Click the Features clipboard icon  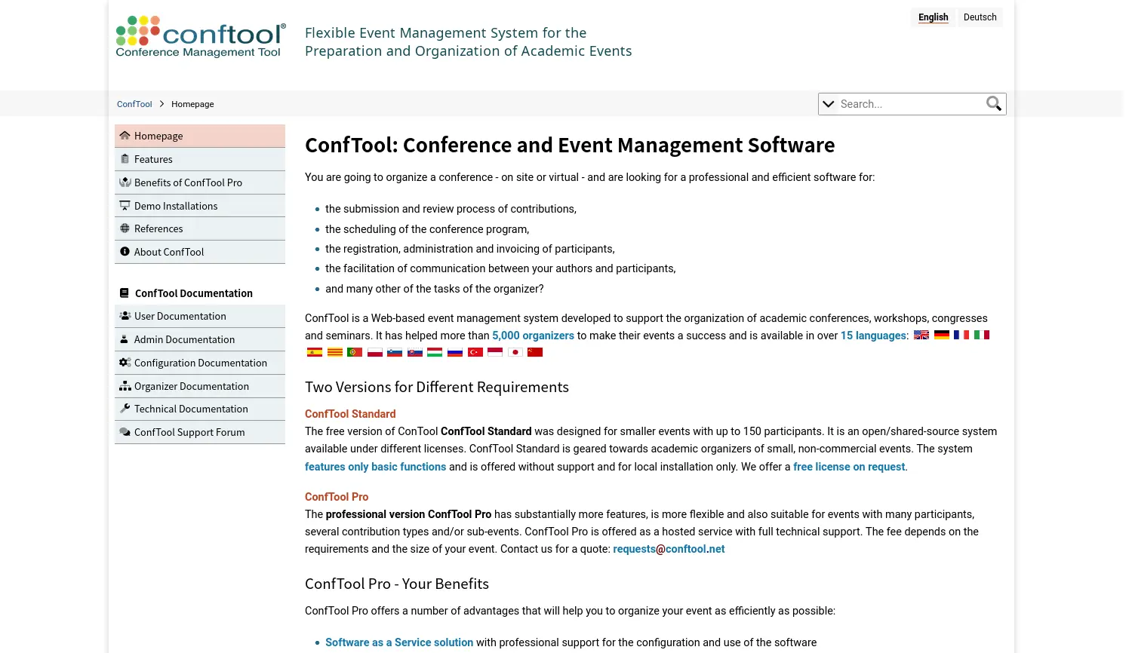[125, 158]
